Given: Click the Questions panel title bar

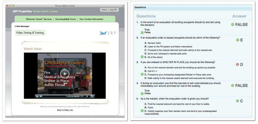Looking at the screenshot, I should (193, 7).
